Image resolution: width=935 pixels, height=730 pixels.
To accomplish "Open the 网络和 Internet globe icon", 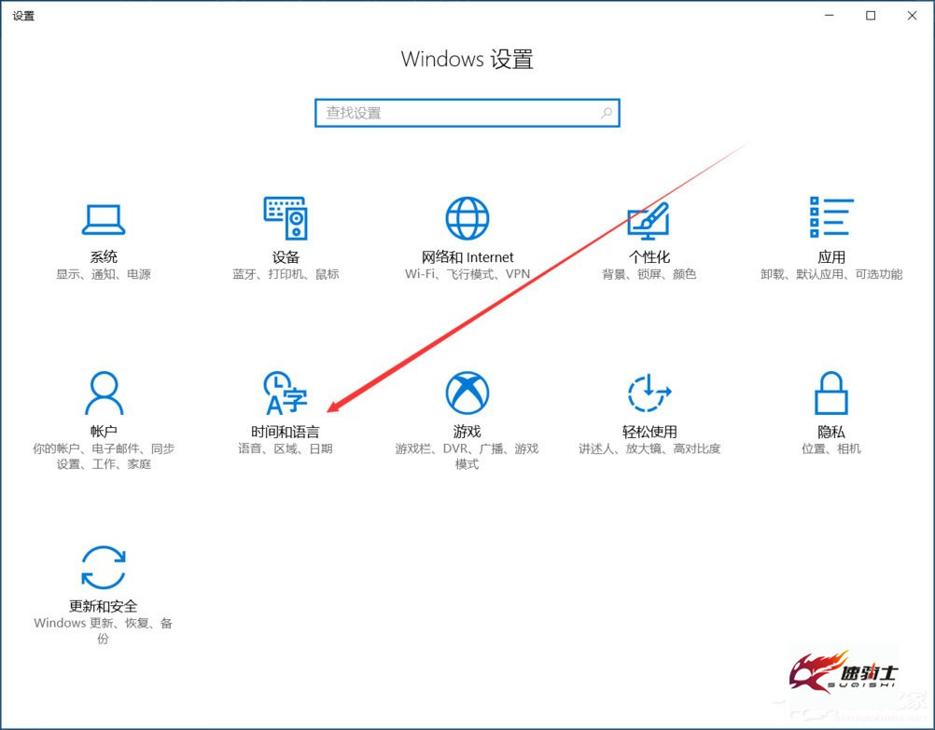I will (467, 218).
